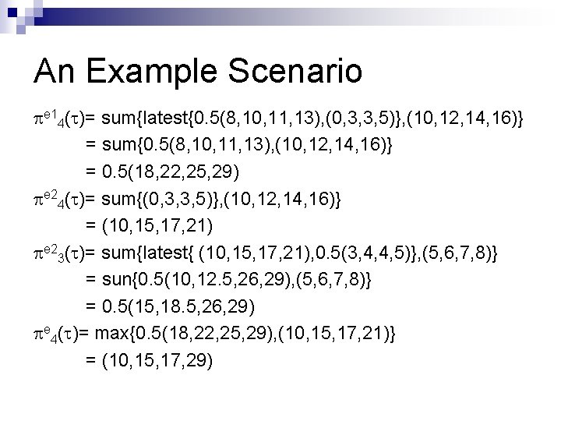The width and height of the screenshot is (561, 421).
Task: Click the slide title An Example Scenario
Action: [x=198, y=71]
